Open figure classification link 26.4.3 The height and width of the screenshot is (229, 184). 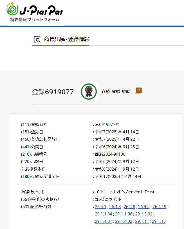(x=115, y=207)
